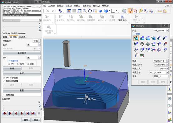Enable 抑制动画 checkbox

click(4, 95)
